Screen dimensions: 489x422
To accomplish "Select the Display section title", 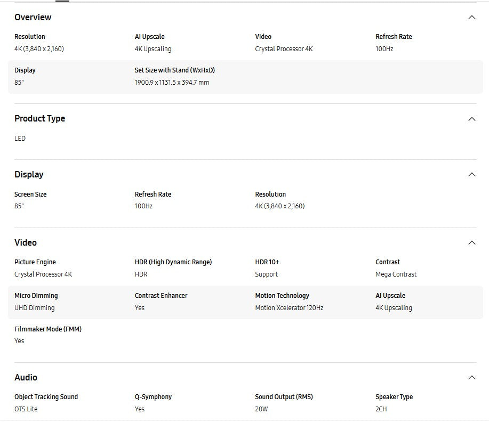I will pyautogui.click(x=29, y=175).
